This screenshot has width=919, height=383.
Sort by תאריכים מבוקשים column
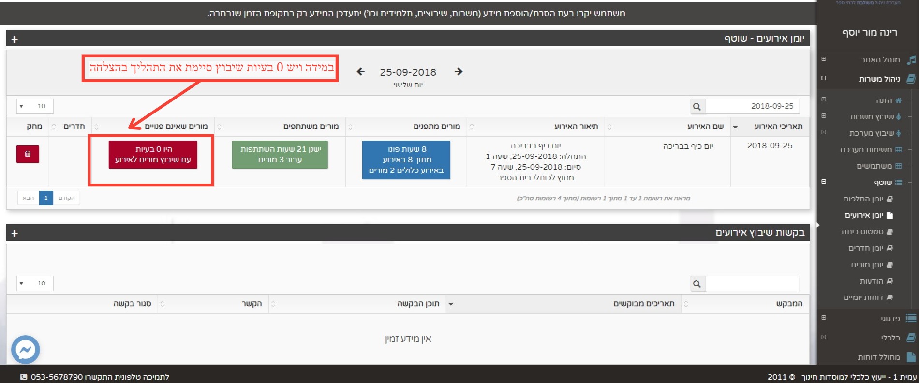[563, 304]
